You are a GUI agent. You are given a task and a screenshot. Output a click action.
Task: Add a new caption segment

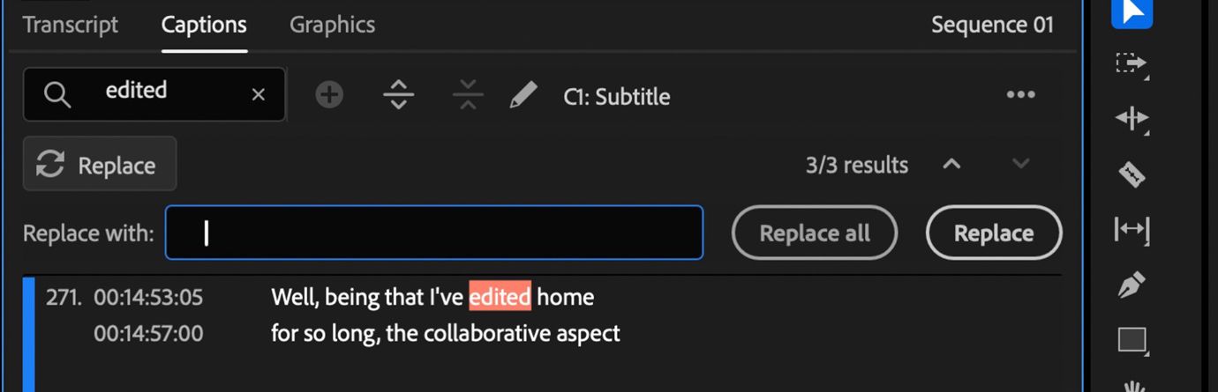329,95
